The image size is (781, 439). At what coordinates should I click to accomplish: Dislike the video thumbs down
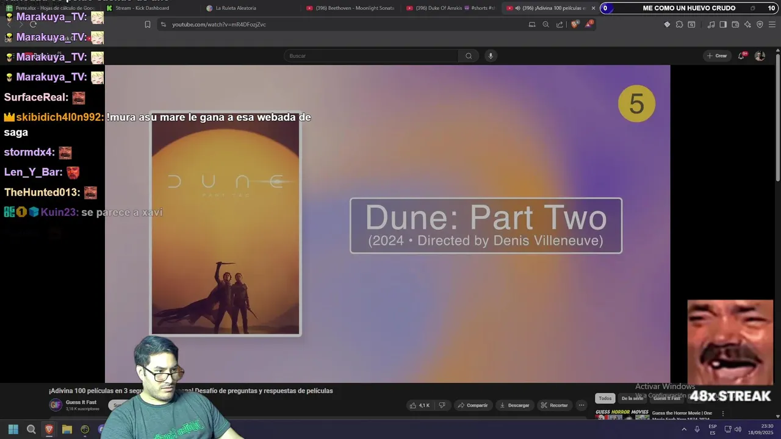[x=442, y=405]
